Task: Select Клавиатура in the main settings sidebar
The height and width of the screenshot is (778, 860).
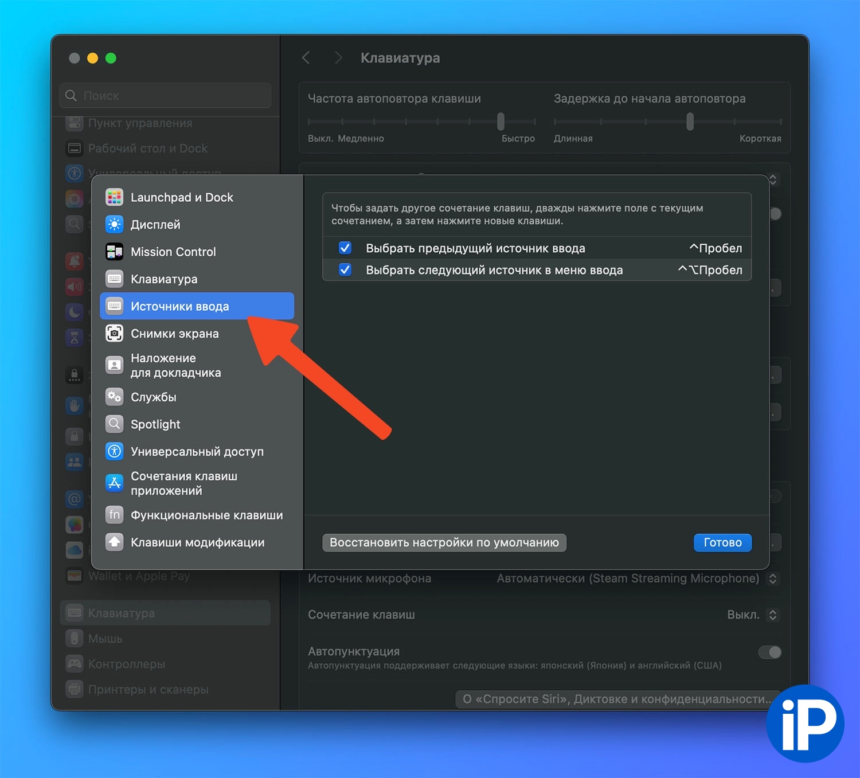Action: point(165,613)
